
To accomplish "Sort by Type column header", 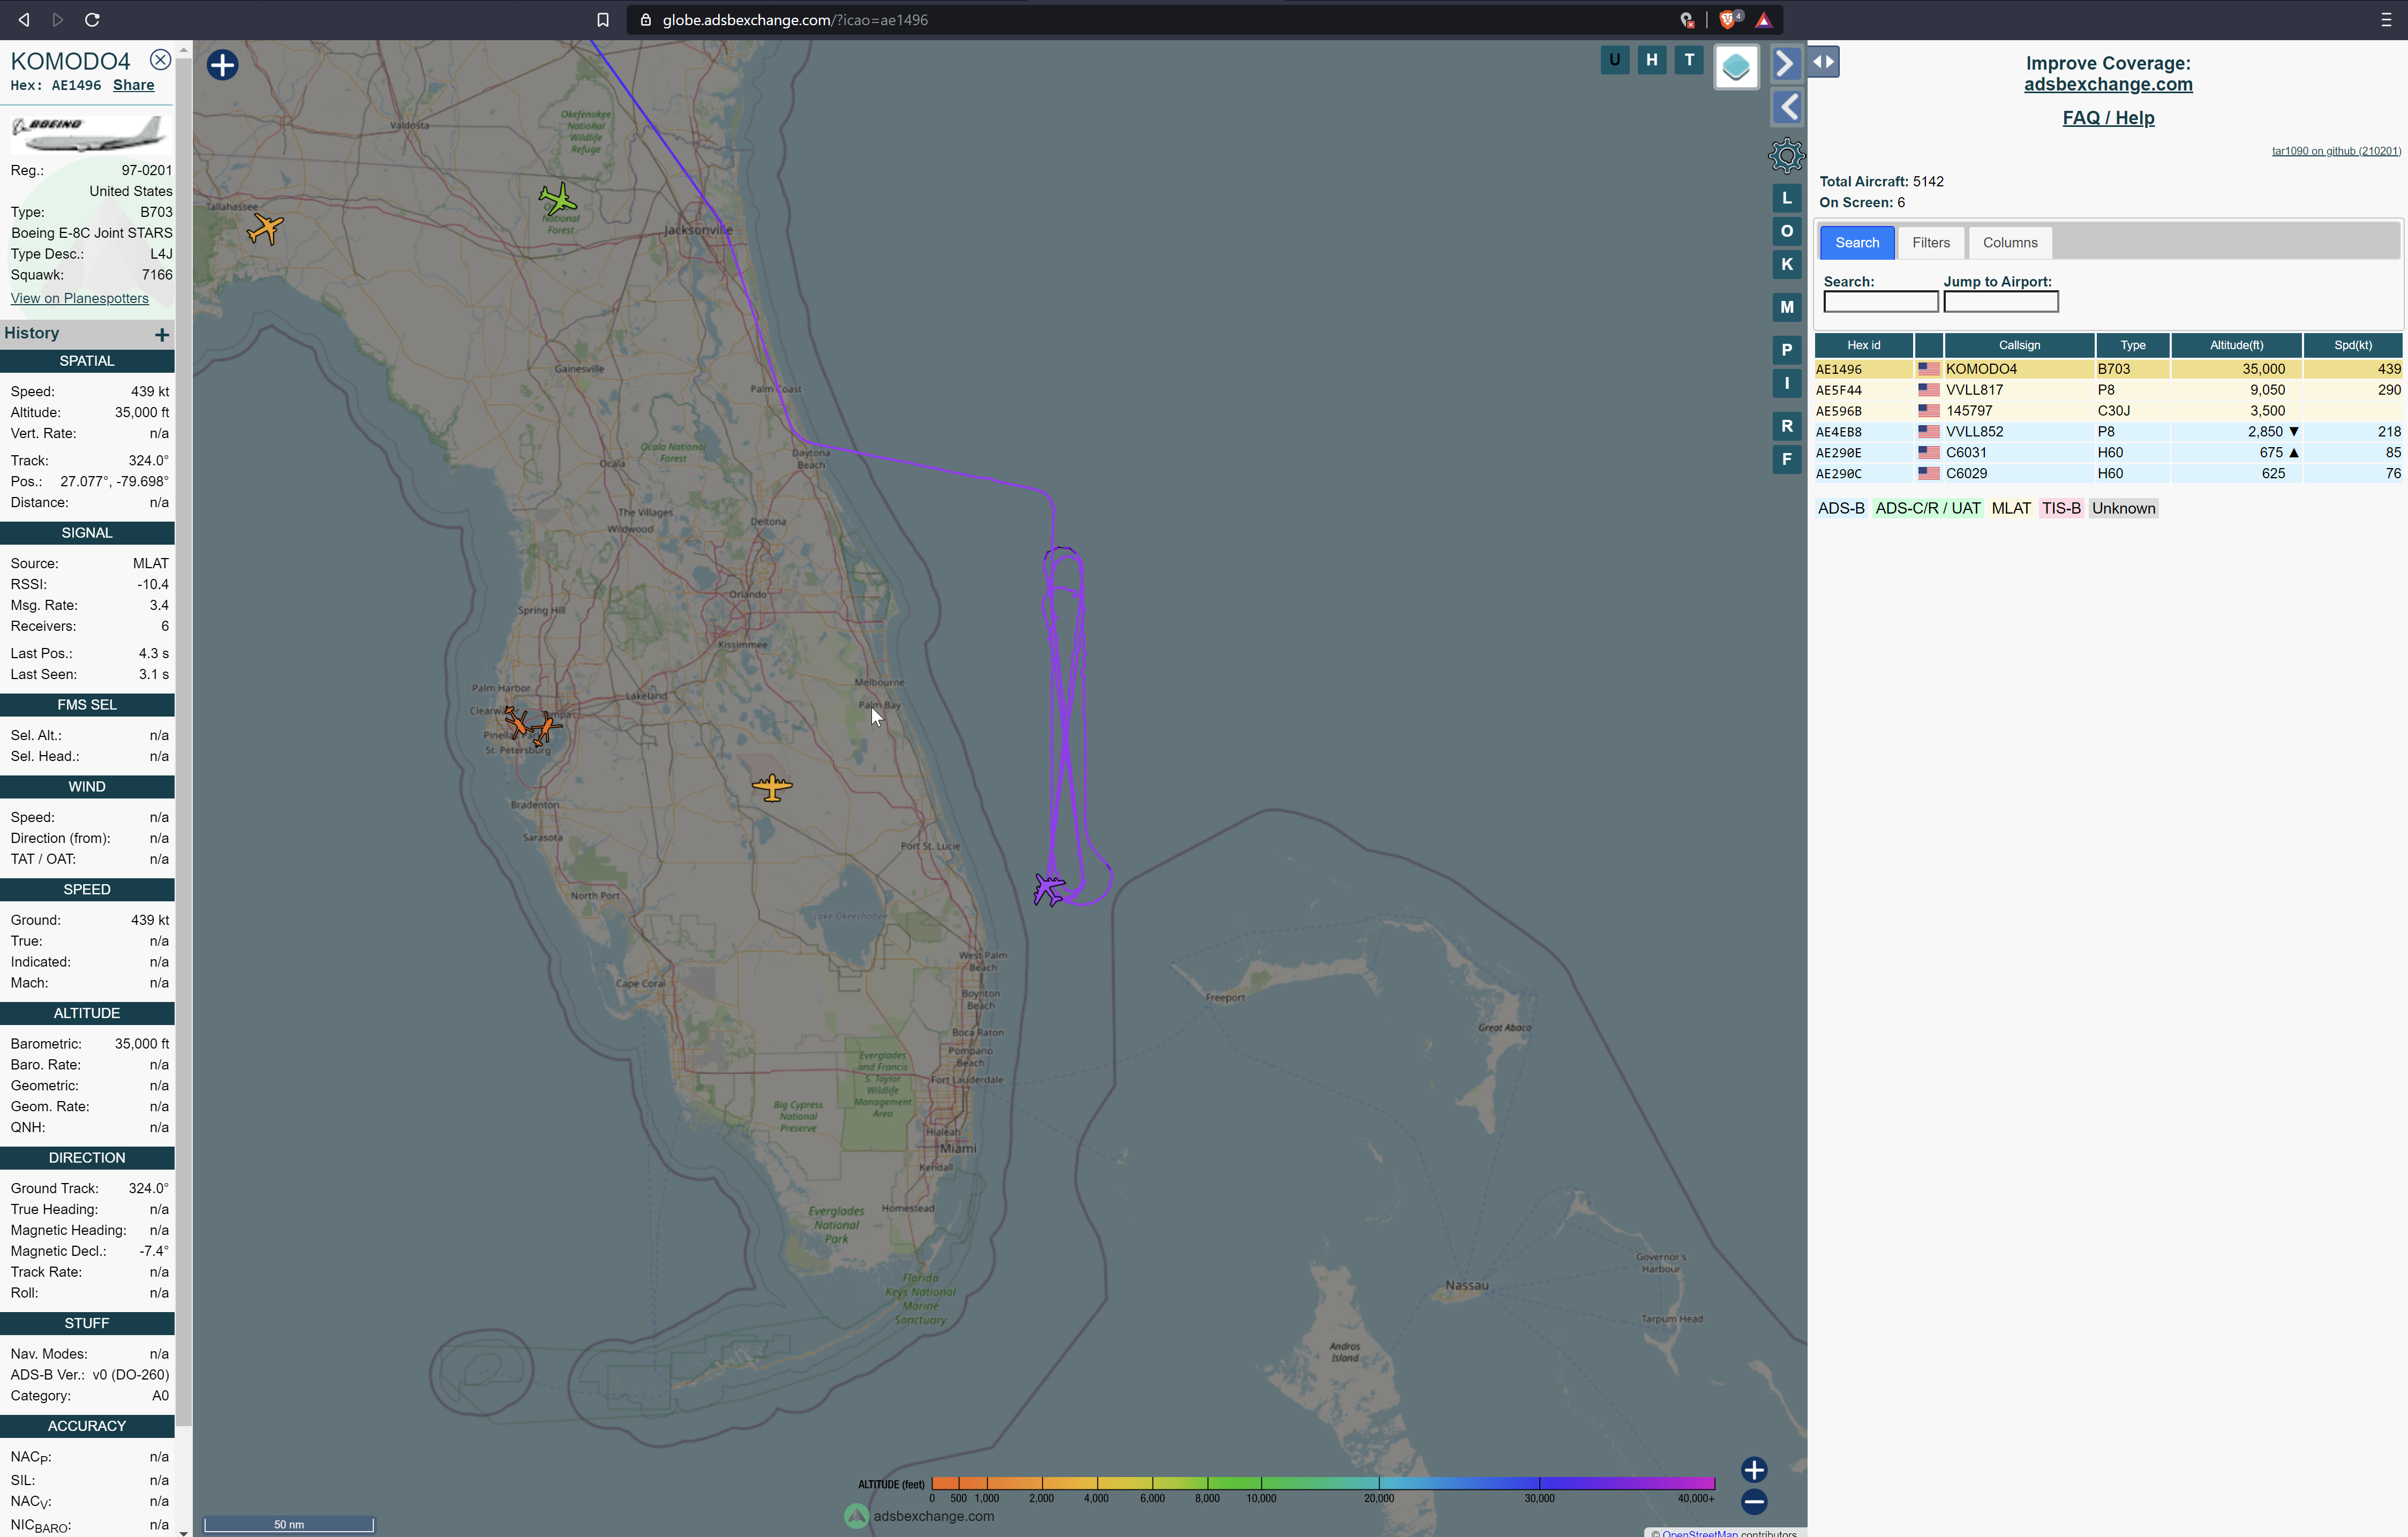I will (x=2132, y=345).
